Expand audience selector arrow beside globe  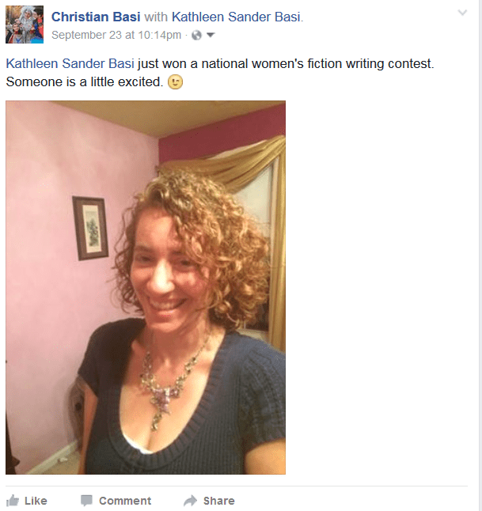tap(211, 35)
